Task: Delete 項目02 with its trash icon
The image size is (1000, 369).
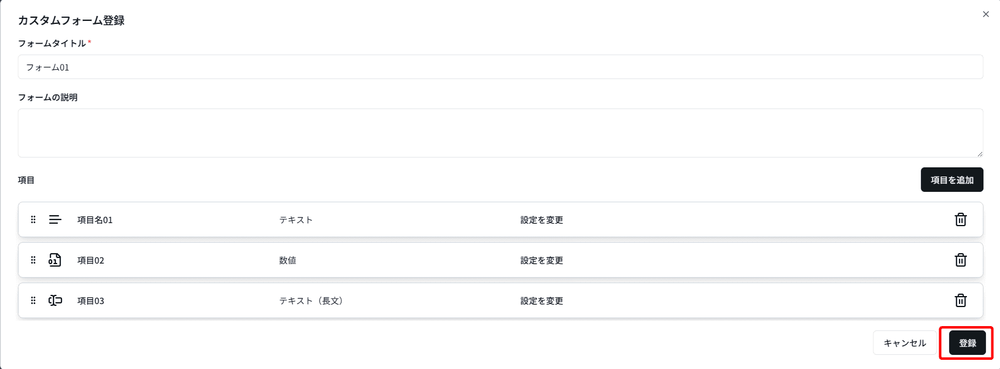Action: tap(961, 260)
